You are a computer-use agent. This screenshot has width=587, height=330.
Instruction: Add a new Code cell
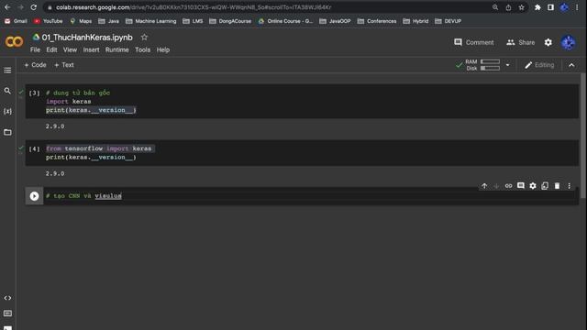(35, 65)
